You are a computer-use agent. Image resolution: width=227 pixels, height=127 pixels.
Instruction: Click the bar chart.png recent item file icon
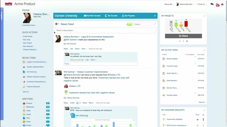click(x=24, y=72)
